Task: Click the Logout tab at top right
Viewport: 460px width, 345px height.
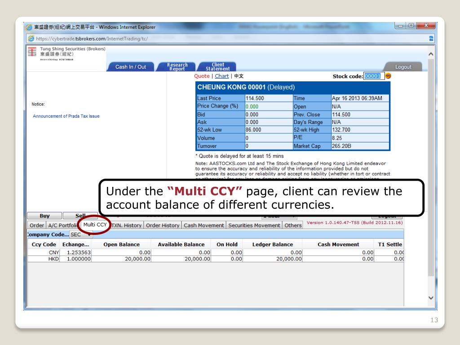Action: pyautogui.click(x=403, y=67)
